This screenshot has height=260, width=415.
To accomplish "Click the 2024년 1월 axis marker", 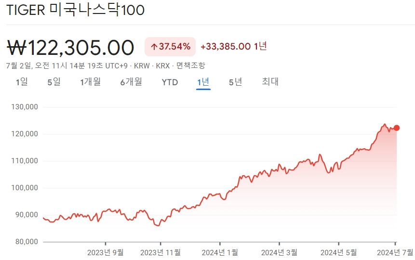I will click(x=220, y=252).
